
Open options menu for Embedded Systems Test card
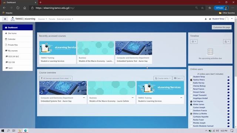84,98
